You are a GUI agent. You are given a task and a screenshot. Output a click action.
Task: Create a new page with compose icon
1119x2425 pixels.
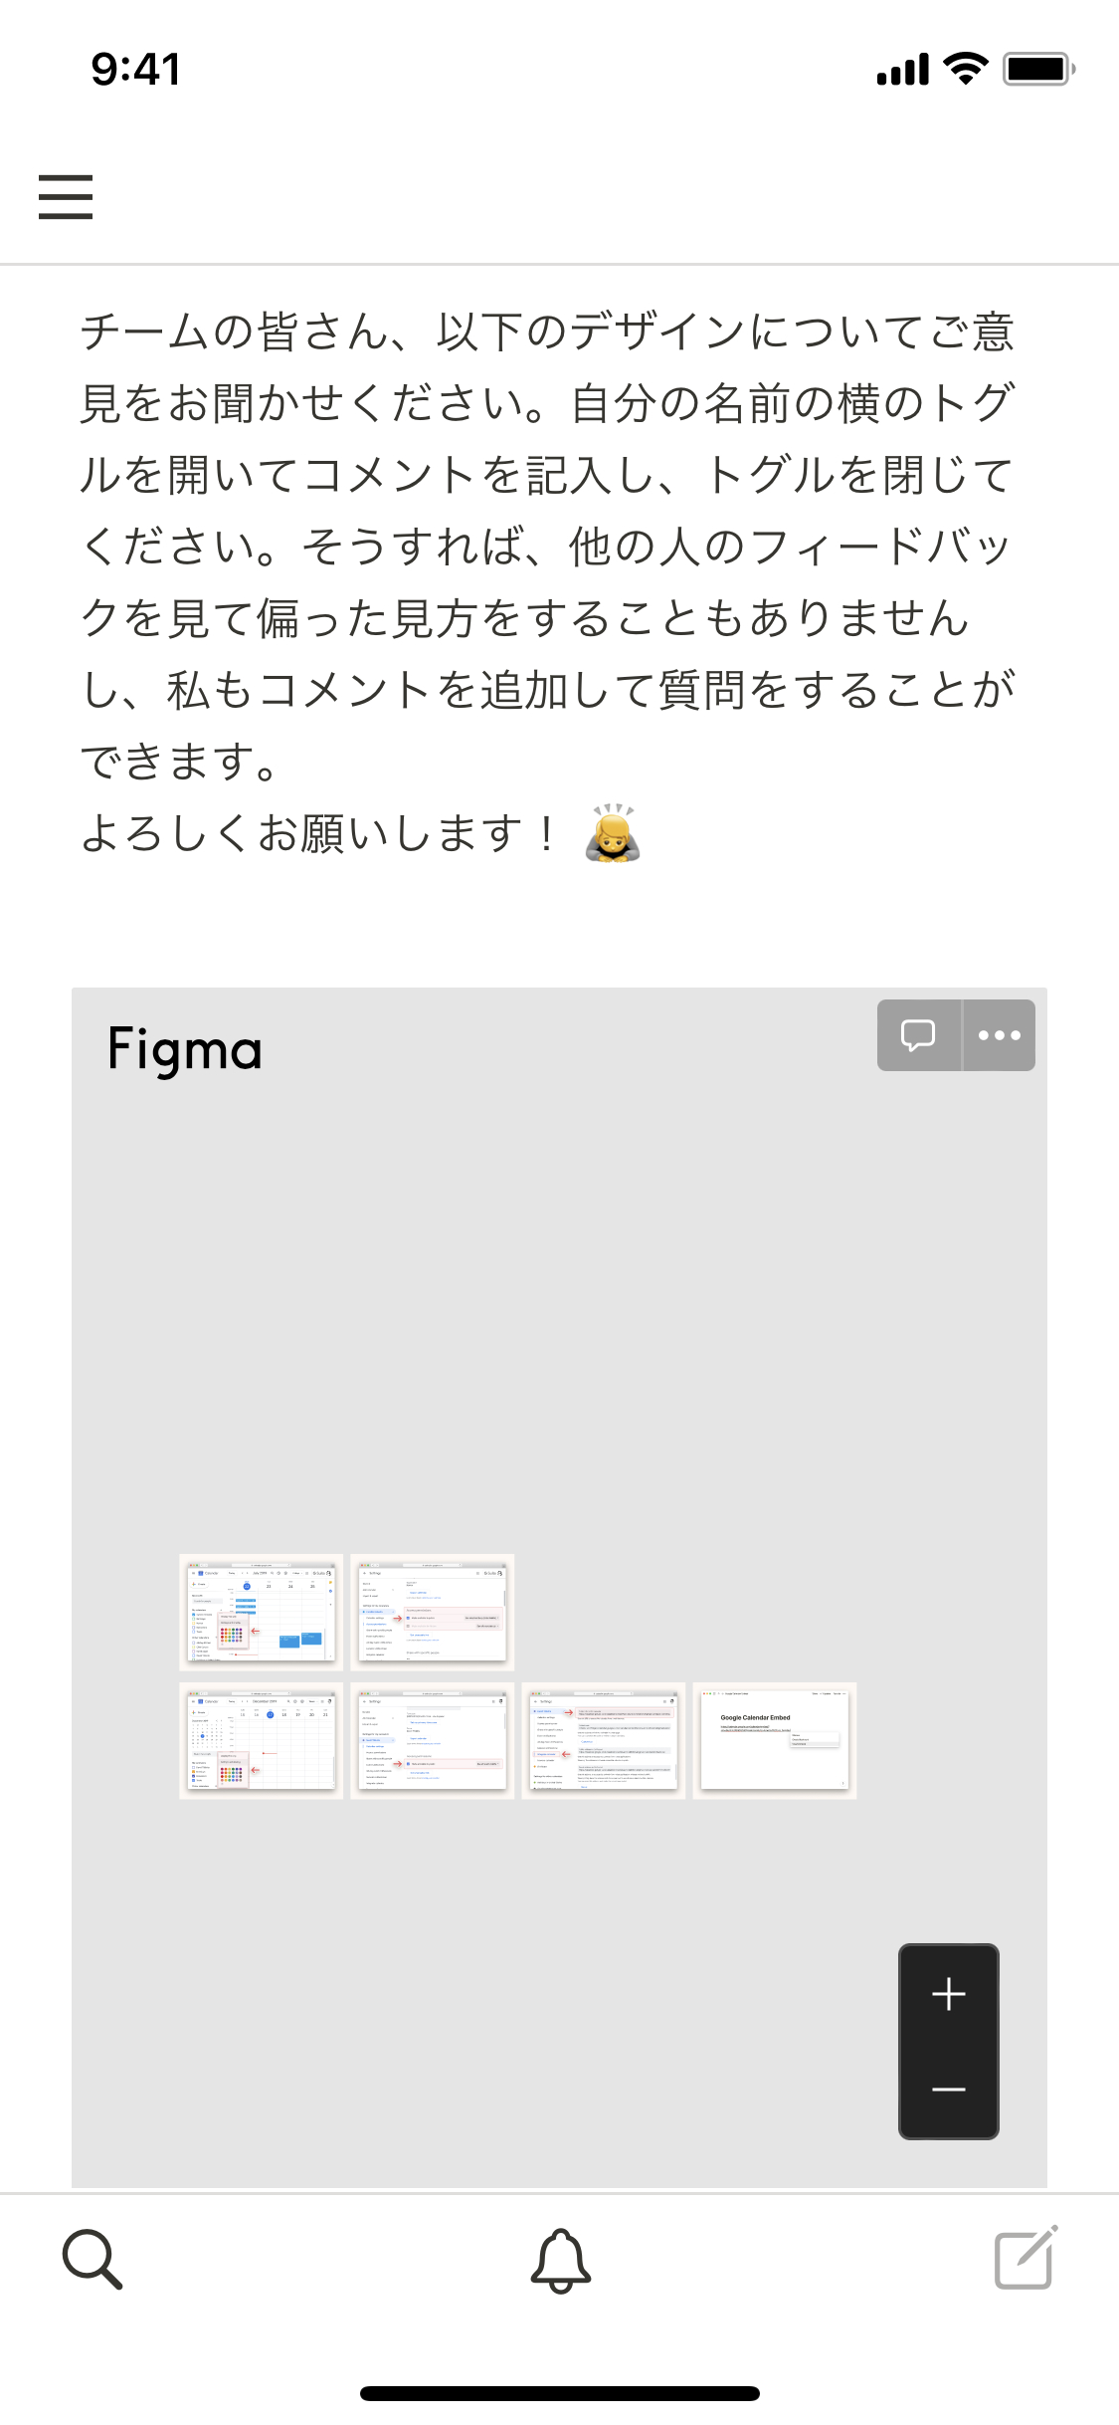click(1026, 2257)
